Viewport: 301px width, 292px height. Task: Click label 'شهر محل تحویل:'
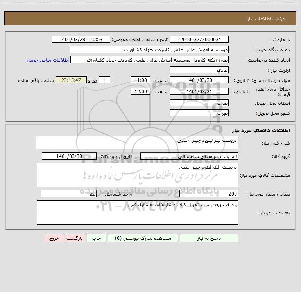click(x=273, y=114)
